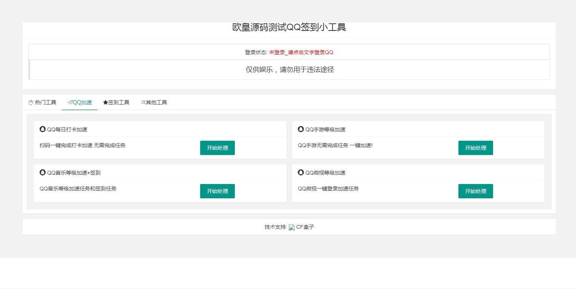The width and height of the screenshot is (576, 289).
Task: Open the 签到工具 tab
Action: tap(116, 102)
